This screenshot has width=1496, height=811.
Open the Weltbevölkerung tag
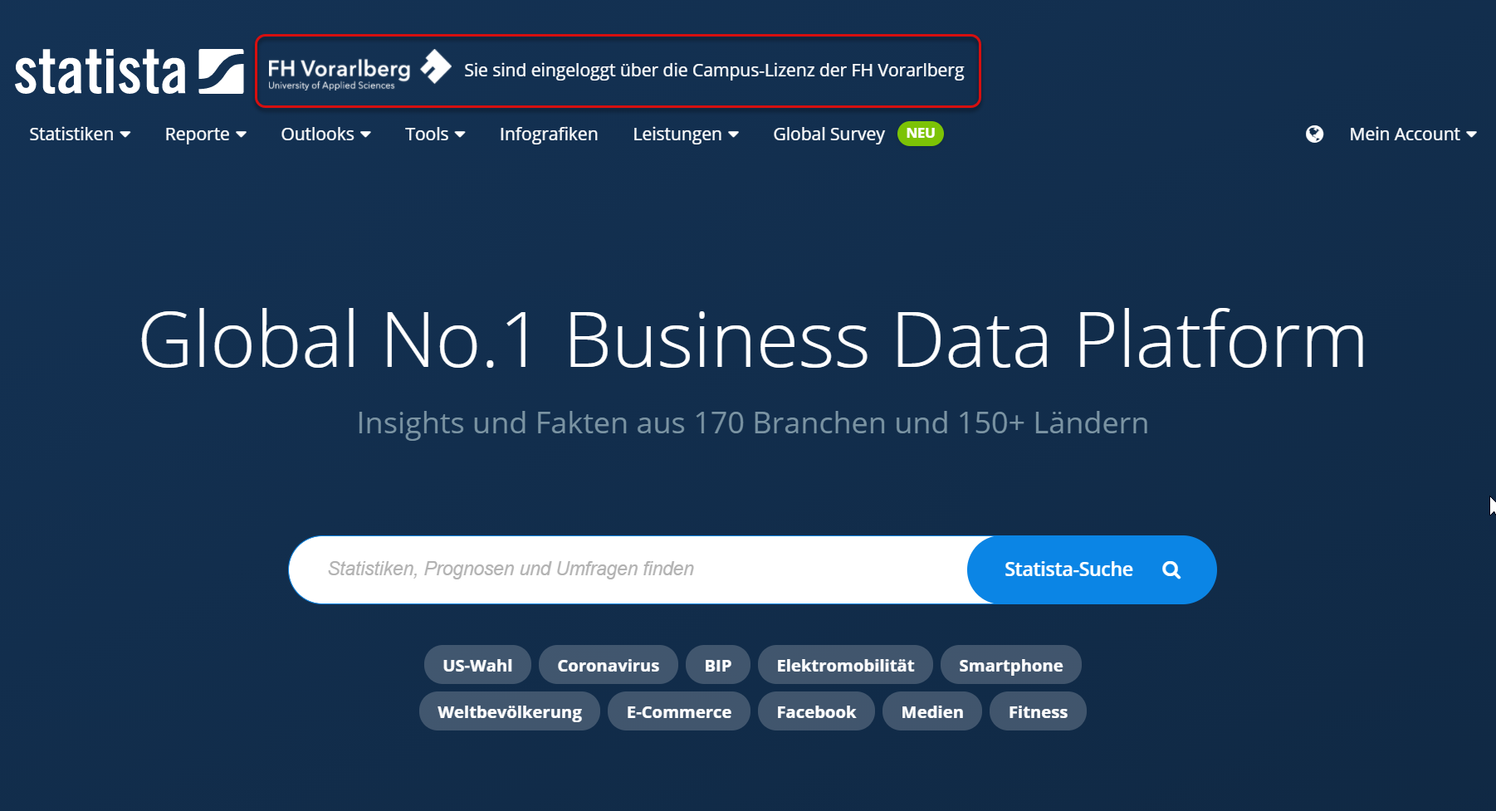click(510, 711)
